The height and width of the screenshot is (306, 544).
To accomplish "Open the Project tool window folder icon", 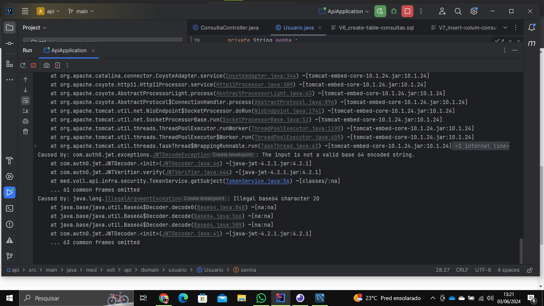I will tap(10, 27).
